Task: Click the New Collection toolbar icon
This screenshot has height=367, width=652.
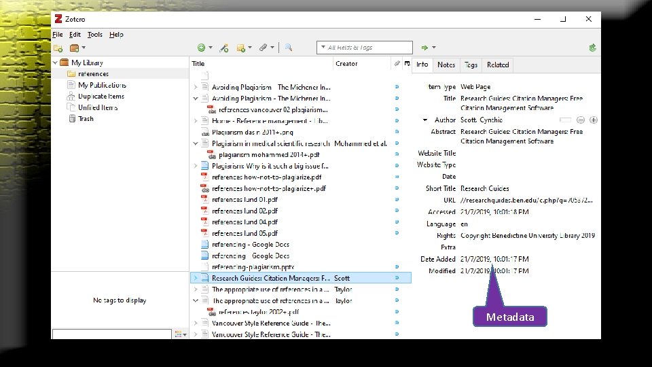Action: tap(58, 48)
